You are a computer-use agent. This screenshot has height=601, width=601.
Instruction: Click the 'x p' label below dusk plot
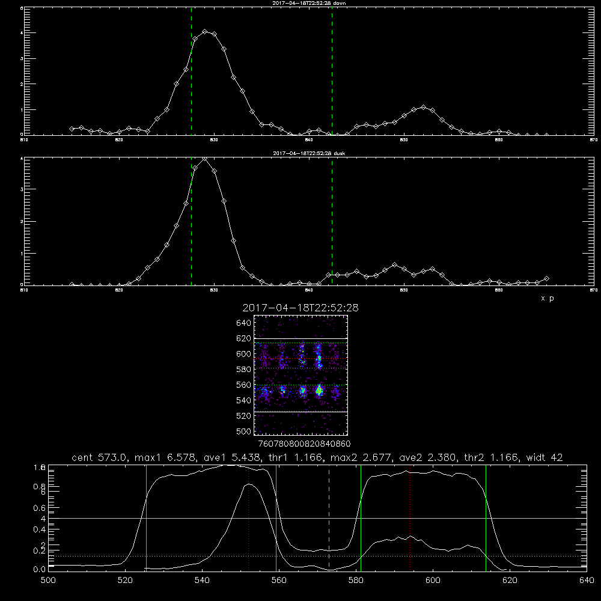point(548,298)
